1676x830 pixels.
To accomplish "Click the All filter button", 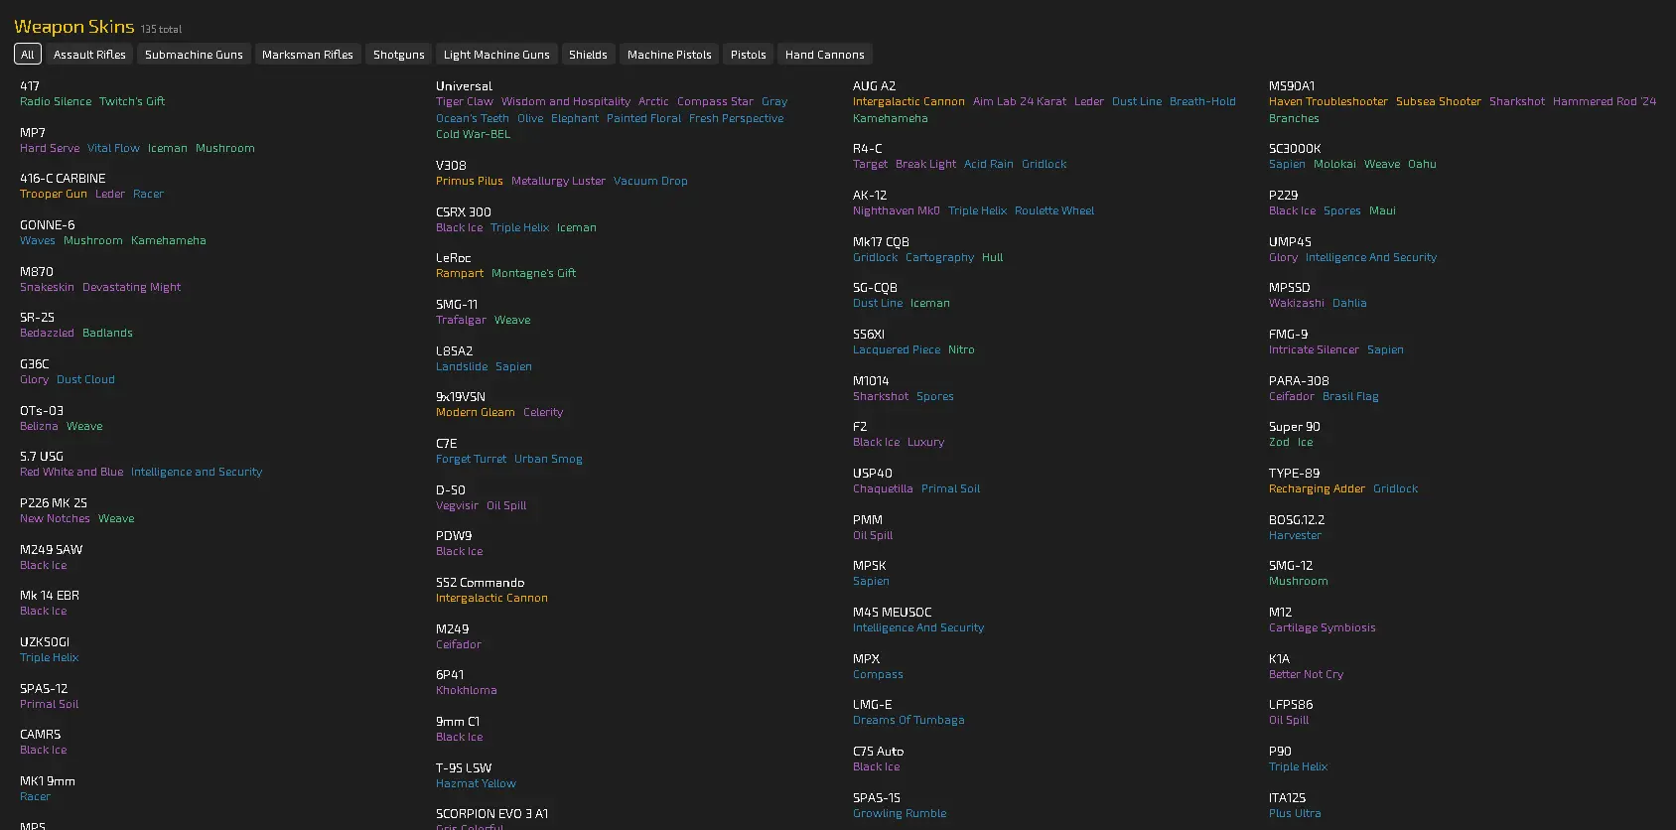I will pos(28,55).
